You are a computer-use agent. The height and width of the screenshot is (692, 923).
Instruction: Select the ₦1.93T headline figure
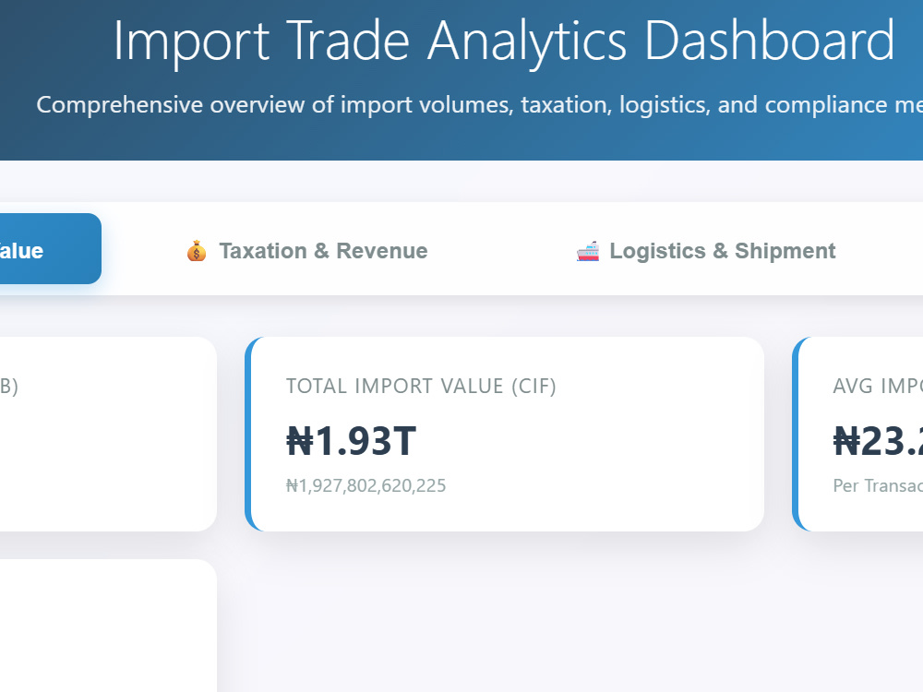click(x=352, y=441)
